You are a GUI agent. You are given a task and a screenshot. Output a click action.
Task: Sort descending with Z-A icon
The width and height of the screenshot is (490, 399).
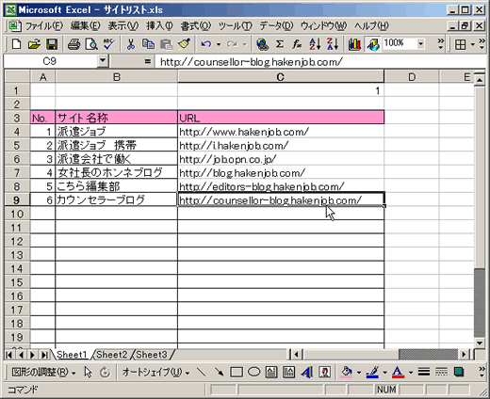tap(333, 44)
